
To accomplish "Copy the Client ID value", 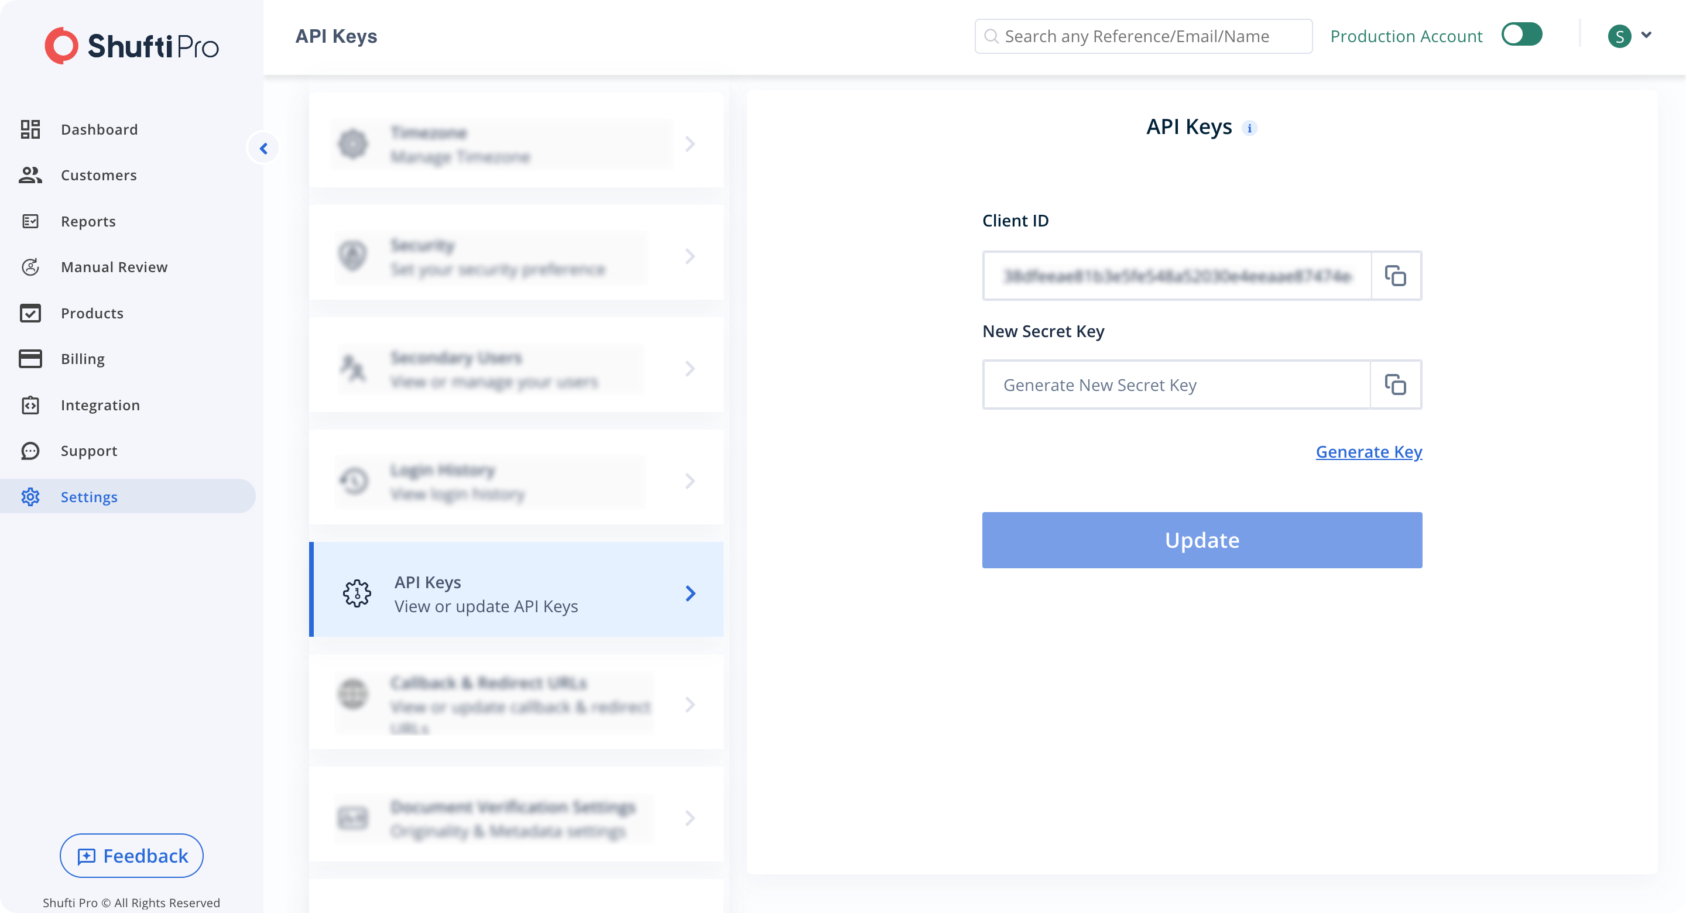I will tap(1396, 276).
